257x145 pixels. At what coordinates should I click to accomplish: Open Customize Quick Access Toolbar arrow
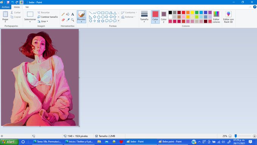(x=25, y=3)
